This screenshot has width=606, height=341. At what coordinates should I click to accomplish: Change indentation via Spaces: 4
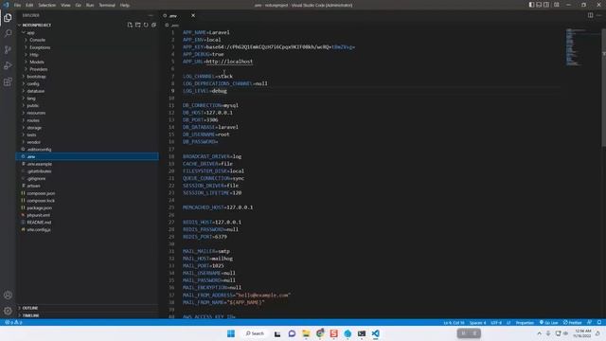click(477, 322)
